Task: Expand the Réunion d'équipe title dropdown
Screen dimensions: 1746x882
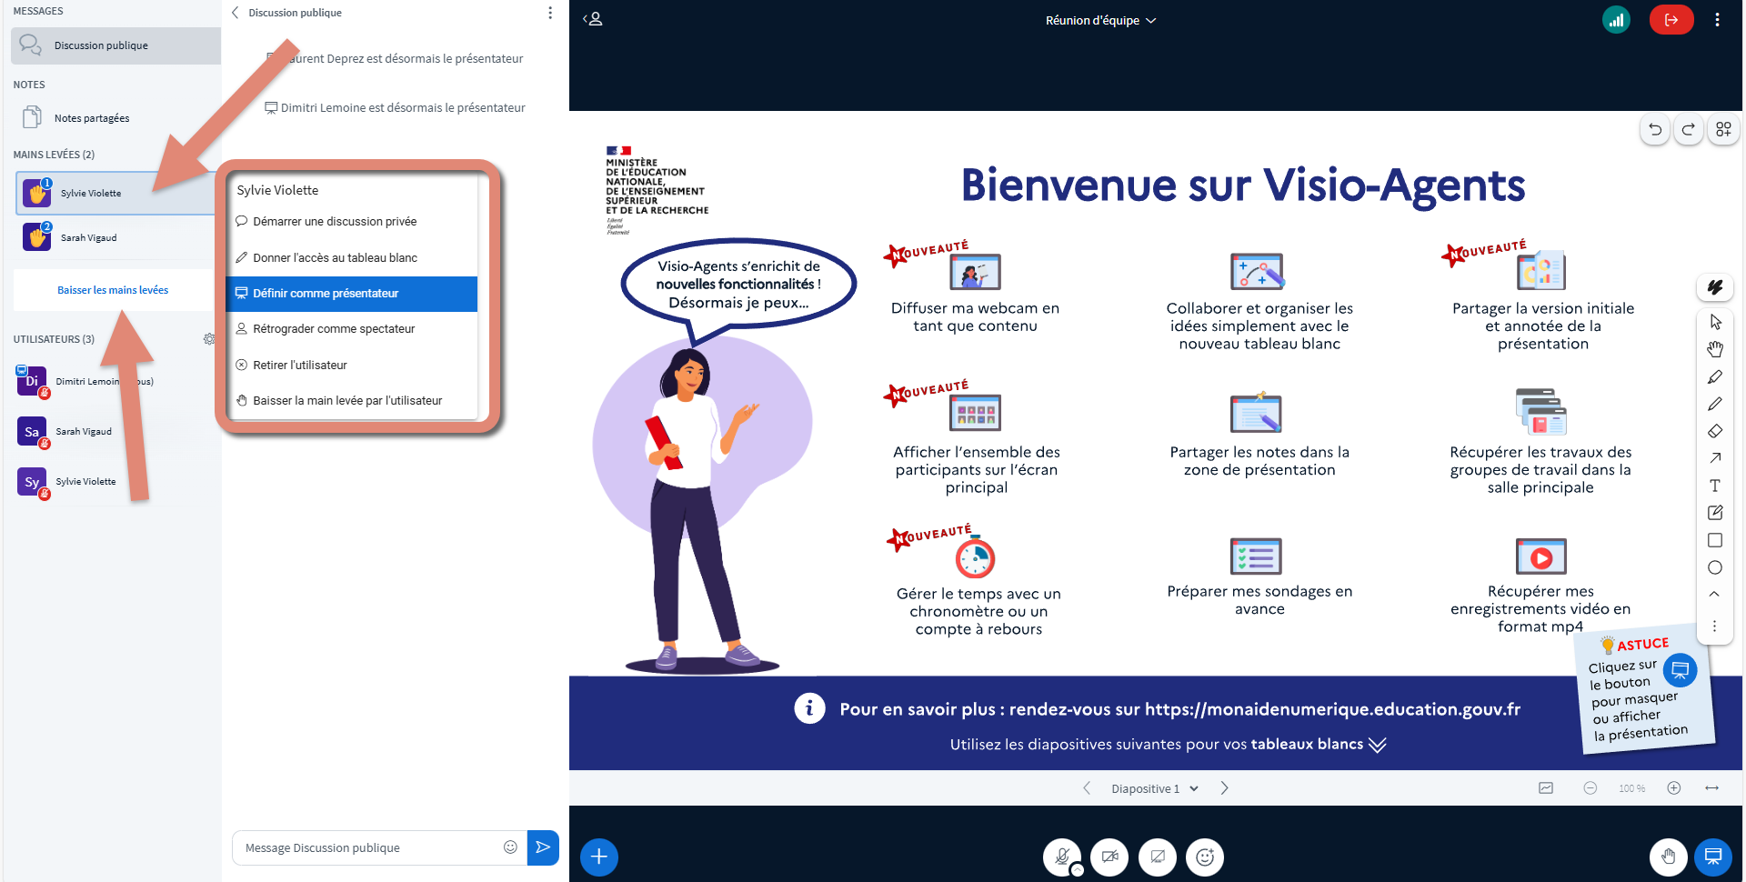Action: pos(1100,20)
